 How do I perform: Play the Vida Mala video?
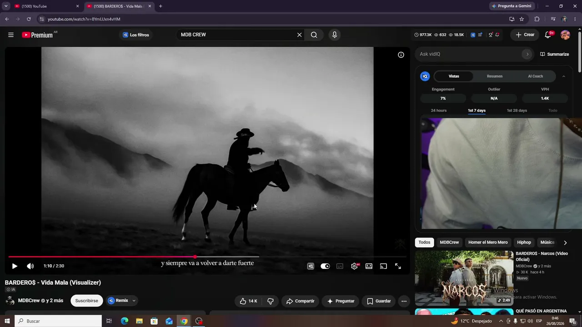click(15, 266)
